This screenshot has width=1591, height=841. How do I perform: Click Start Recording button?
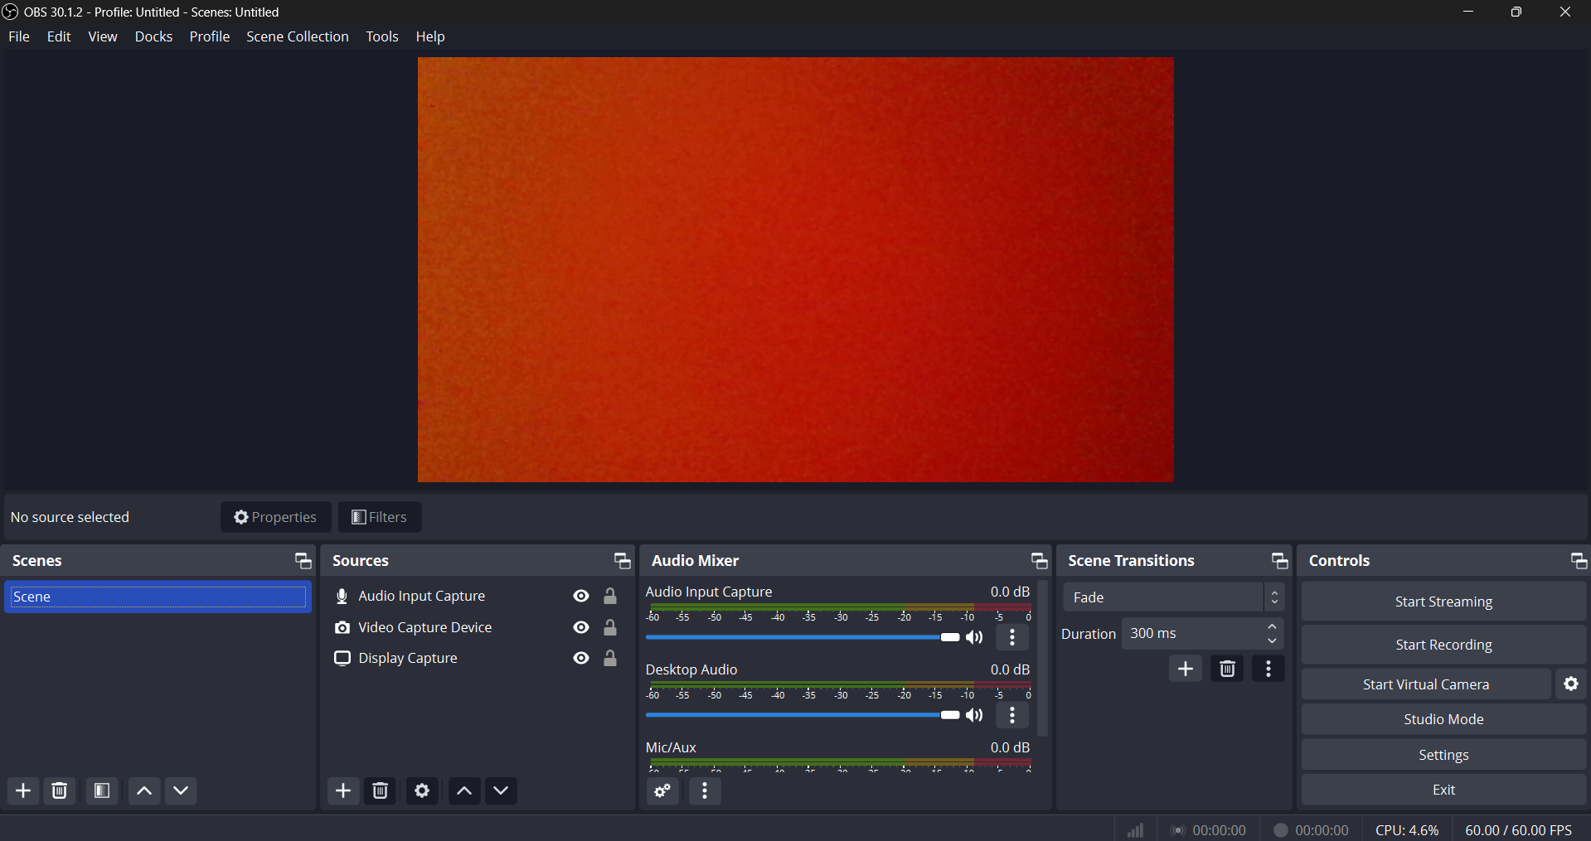[x=1443, y=645]
